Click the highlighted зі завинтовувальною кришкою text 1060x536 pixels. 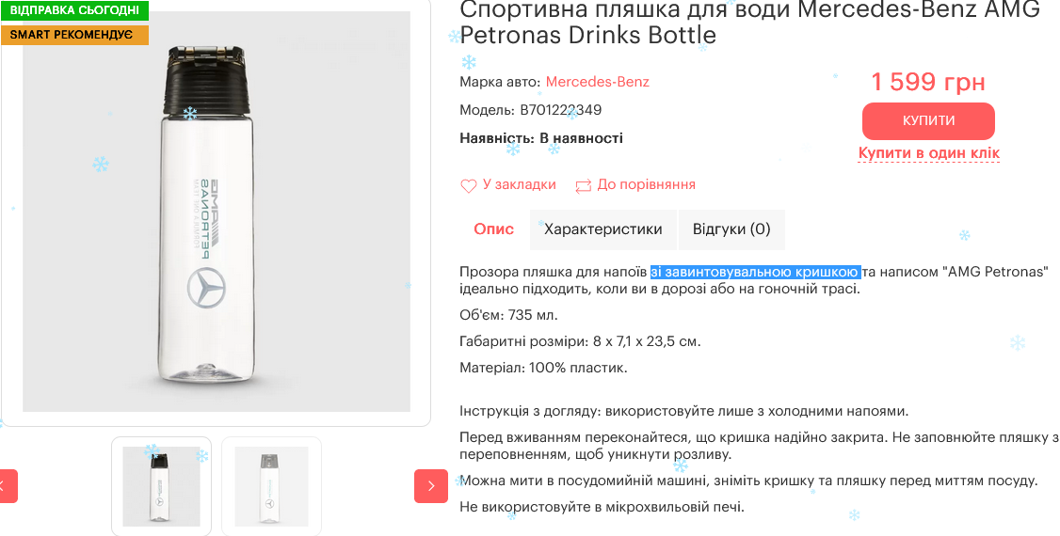(x=755, y=273)
